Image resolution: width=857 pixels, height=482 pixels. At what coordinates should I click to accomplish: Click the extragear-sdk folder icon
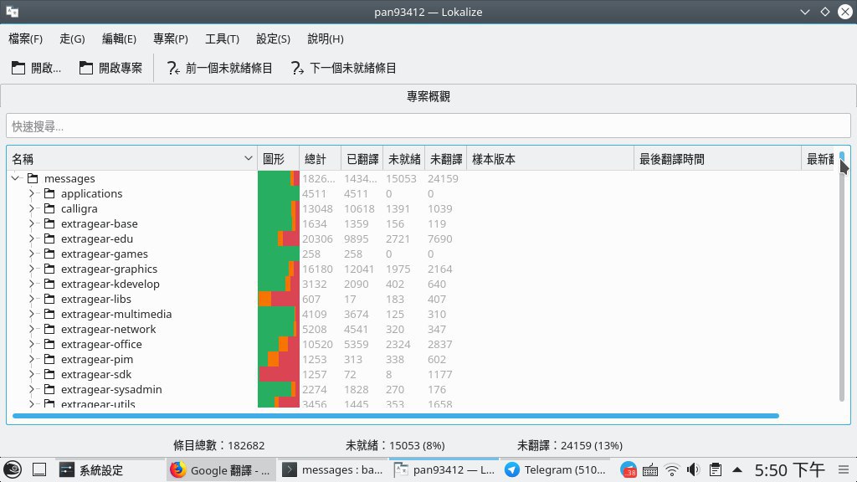point(49,374)
